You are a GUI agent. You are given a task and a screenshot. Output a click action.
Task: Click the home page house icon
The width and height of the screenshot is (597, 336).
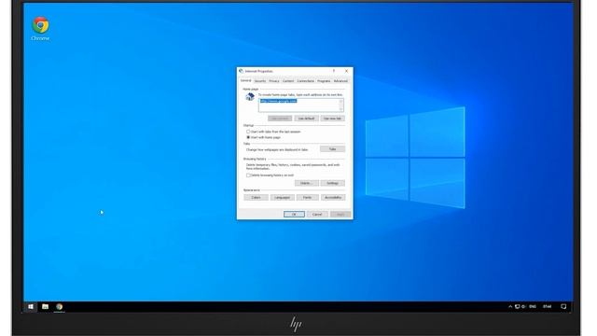(250, 97)
